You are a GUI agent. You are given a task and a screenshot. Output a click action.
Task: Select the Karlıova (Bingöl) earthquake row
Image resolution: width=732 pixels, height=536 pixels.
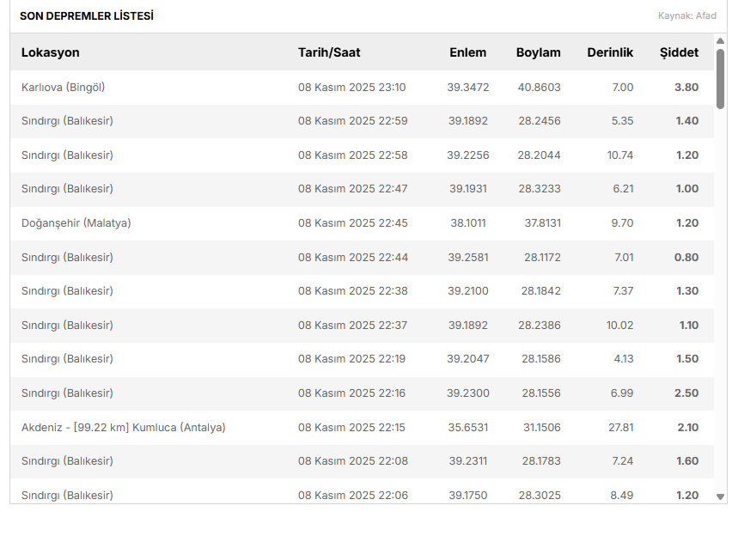point(64,88)
